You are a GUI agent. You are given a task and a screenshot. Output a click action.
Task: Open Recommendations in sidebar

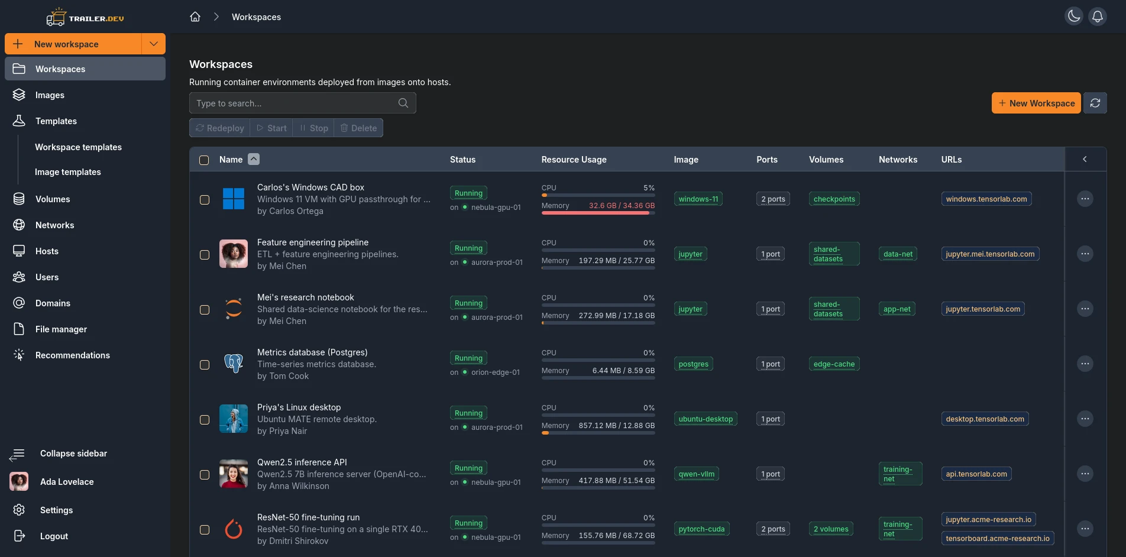[x=85, y=355]
